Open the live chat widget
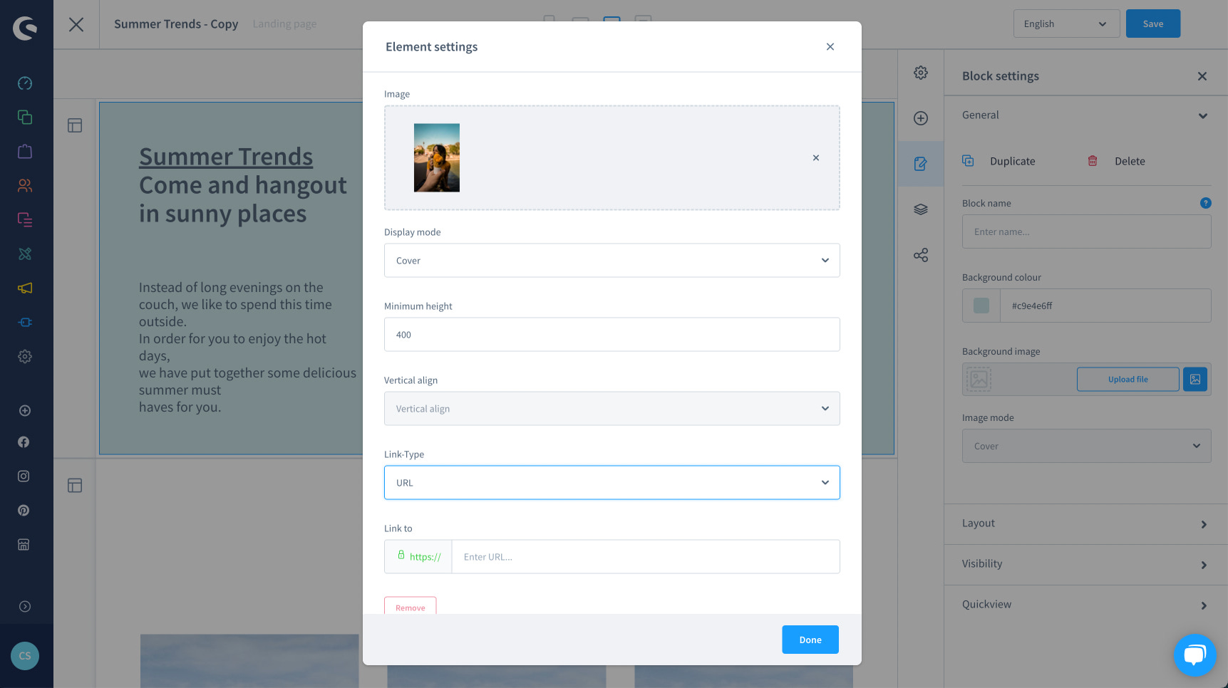The image size is (1228, 688). point(1195,655)
